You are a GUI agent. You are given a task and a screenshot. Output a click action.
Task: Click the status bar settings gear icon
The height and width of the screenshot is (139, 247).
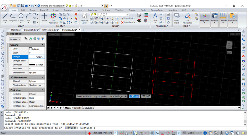[205, 133]
